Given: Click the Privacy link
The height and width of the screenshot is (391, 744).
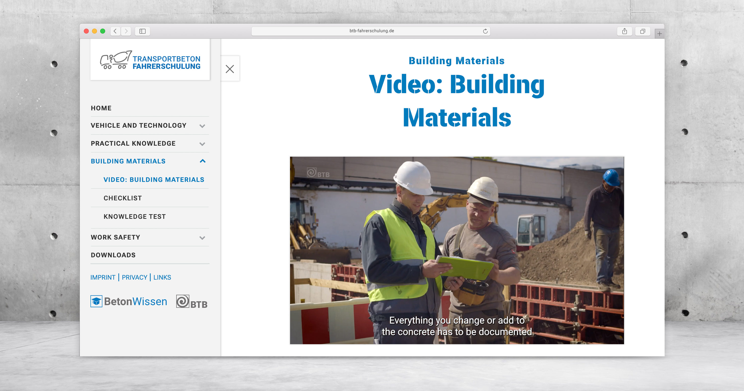Looking at the screenshot, I should (x=135, y=278).
